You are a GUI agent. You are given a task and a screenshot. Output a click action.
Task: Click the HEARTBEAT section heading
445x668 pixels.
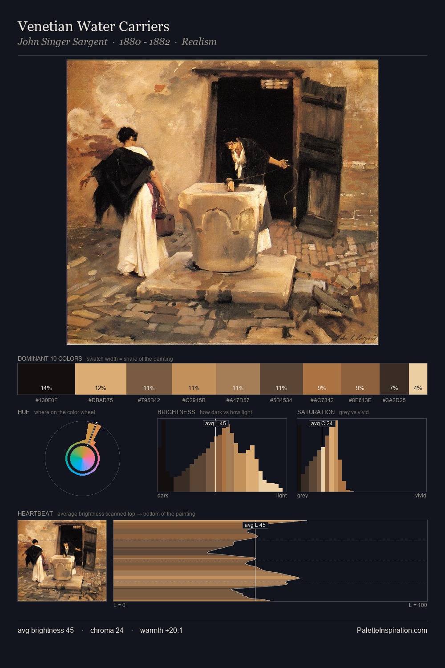35,513
